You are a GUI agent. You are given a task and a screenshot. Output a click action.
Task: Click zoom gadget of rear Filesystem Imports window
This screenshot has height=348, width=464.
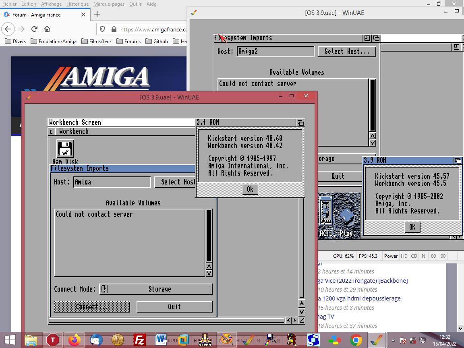[367, 38]
